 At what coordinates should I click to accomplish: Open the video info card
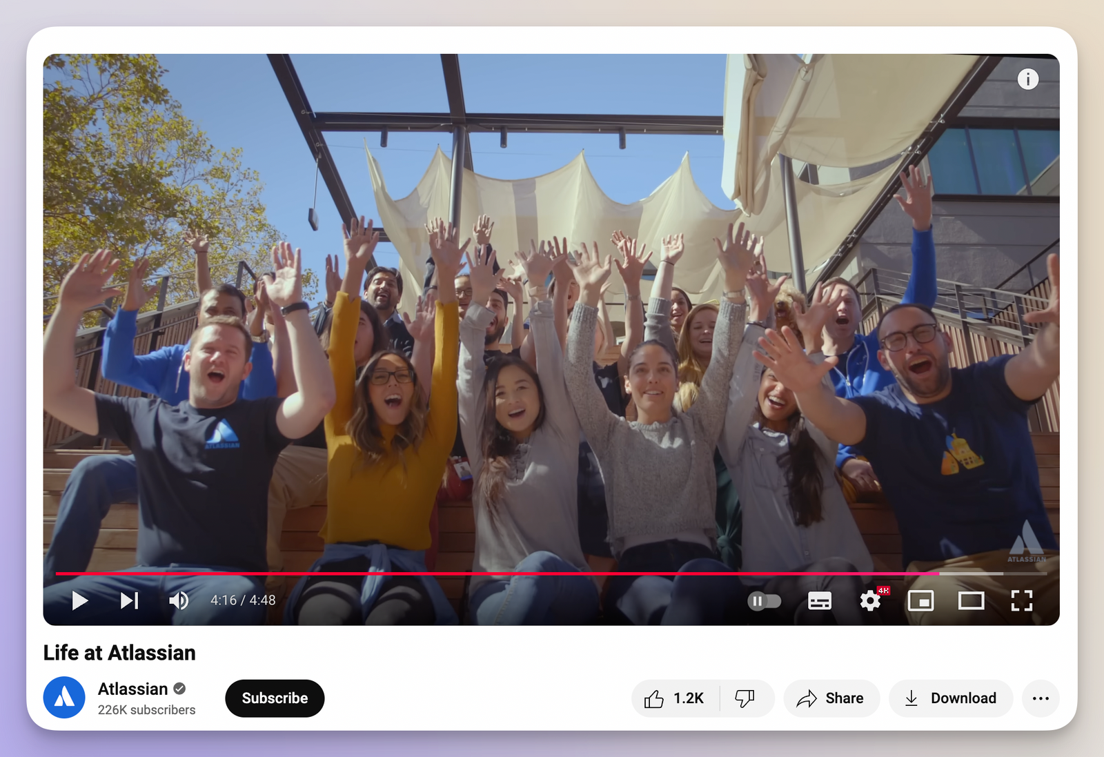(1027, 79)
